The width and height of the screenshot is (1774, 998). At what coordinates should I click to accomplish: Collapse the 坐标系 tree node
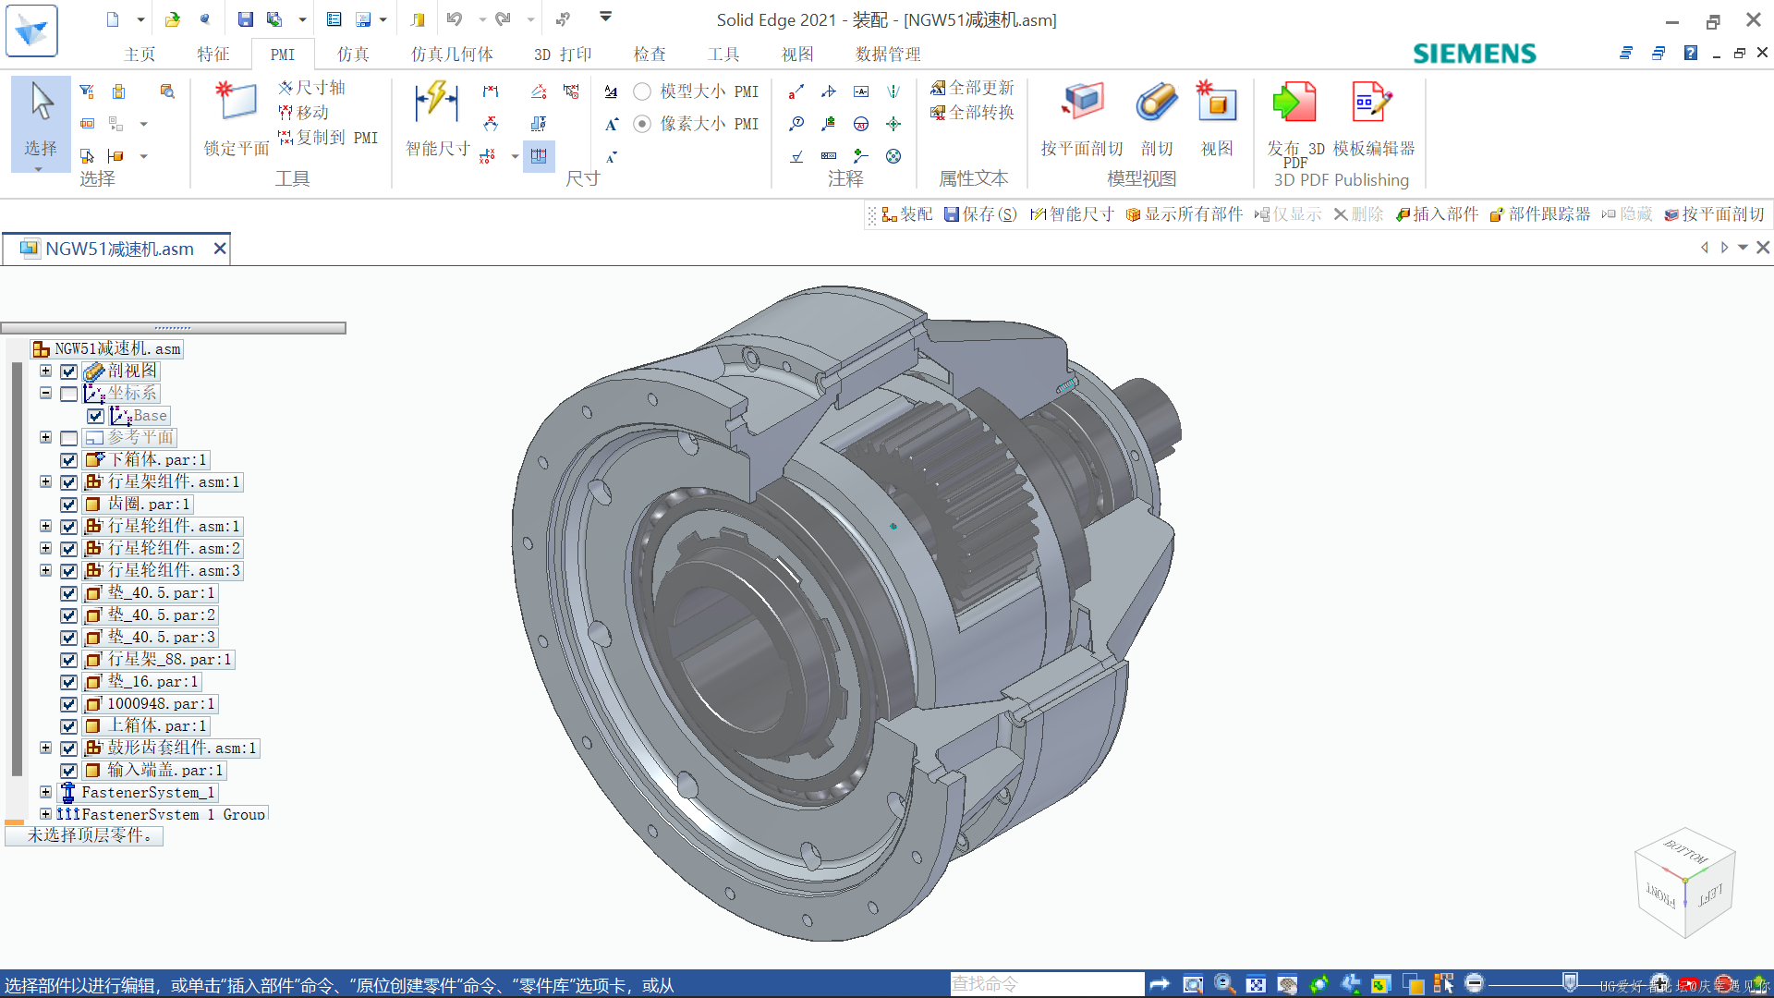(x=45, y=393)
